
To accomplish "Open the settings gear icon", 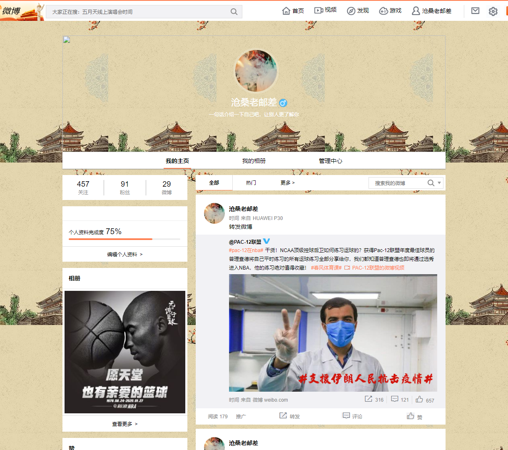I will click(493, 11).
